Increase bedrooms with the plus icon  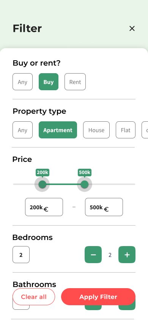pyautogui.click(x=127, y=255)
